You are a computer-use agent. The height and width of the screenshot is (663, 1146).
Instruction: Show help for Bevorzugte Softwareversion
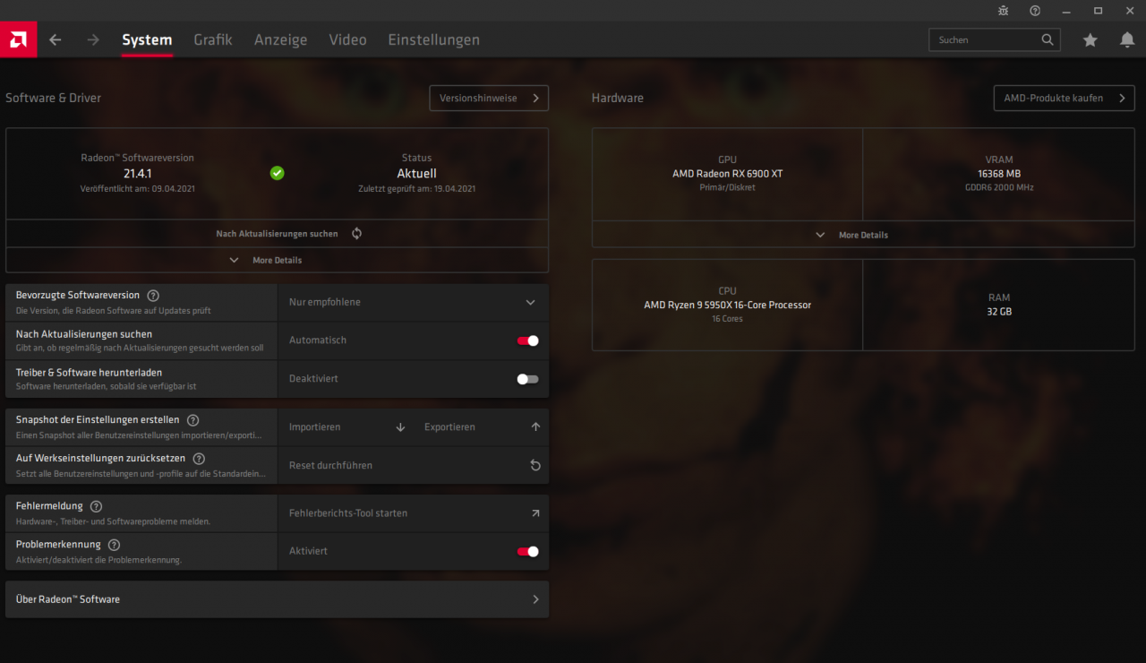click(x=153, y=296)
